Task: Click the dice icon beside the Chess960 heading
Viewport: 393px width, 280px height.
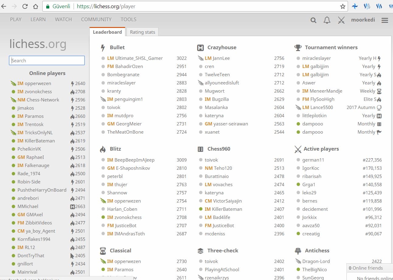Action: (x=200, y=149)
